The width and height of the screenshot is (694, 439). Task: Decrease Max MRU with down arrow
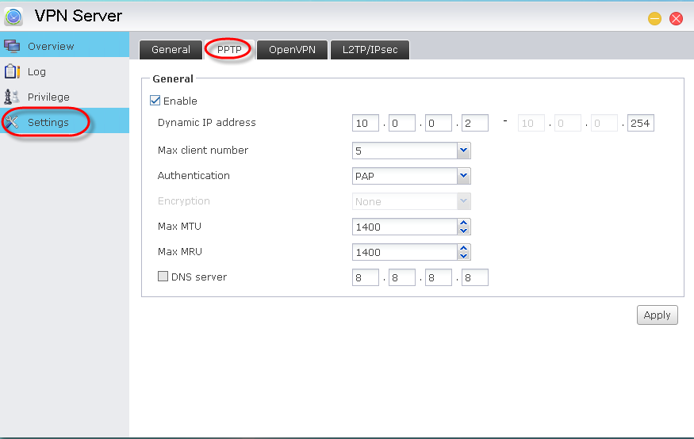click(463, 256)
